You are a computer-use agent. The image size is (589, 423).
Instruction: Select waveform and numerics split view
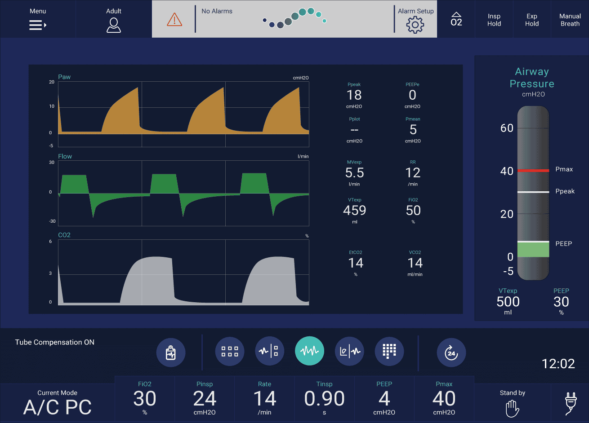click(x=270, y=352)
